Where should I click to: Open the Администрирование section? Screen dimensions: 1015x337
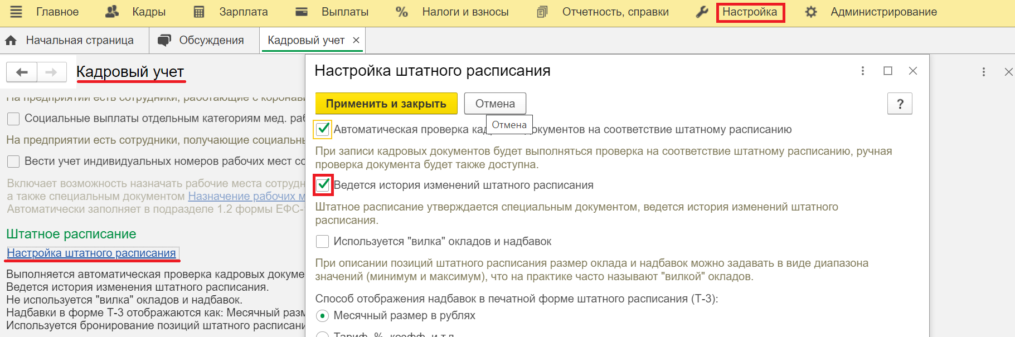pos(883,12)
